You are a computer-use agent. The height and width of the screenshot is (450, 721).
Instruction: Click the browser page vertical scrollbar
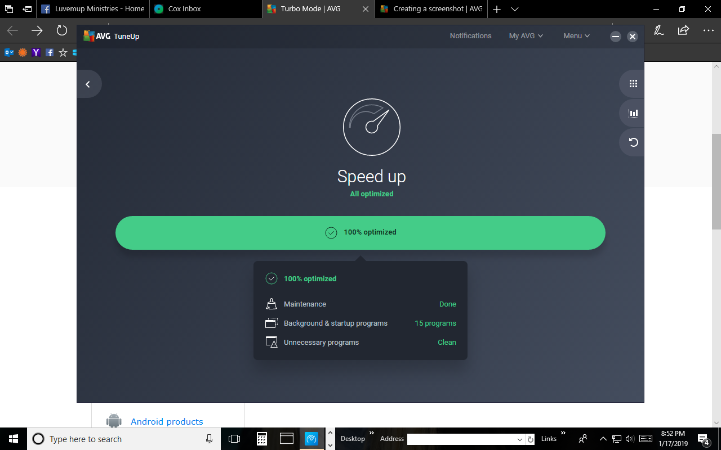[x=716, y=182]
